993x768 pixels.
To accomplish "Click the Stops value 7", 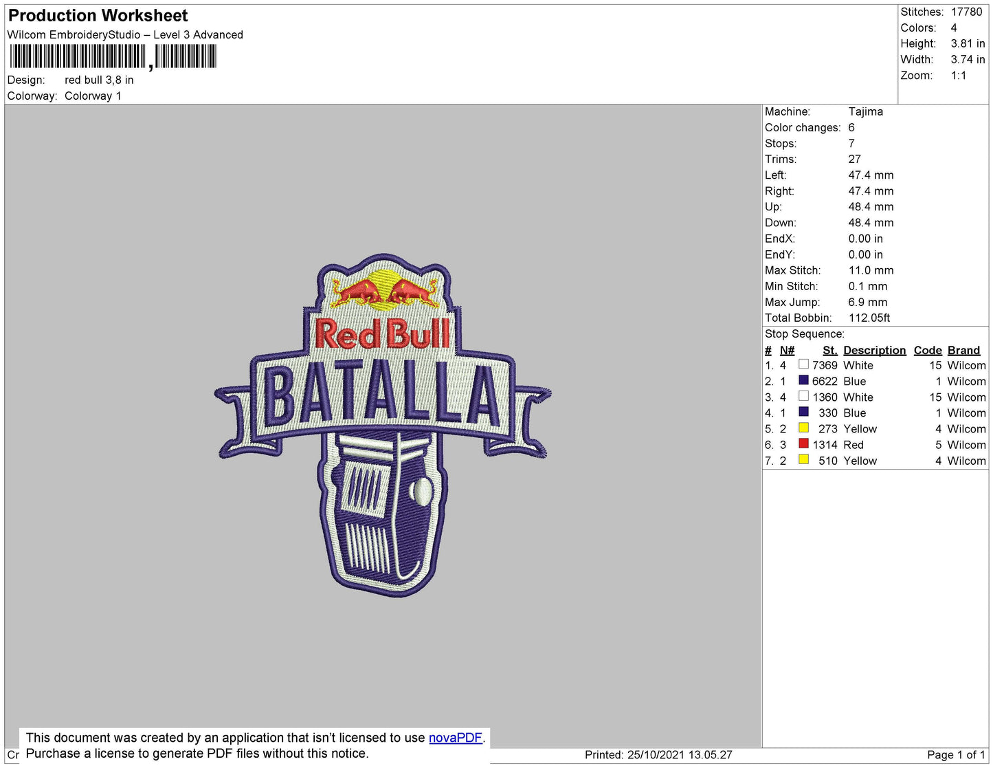I will (x=851, y=143).
